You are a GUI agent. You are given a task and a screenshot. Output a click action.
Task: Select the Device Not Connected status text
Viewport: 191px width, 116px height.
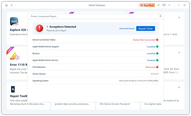tap(144, 40)
